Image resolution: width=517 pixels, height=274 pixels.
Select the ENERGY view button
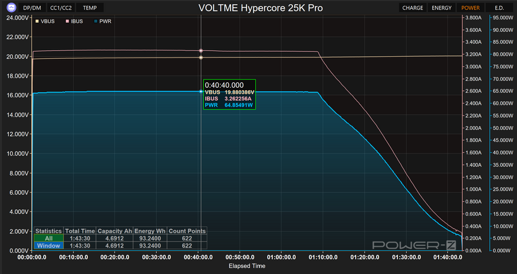coord(442,8)
